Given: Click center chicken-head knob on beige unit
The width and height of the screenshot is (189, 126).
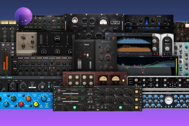Looking at the screenshot, I should point(32,42).
